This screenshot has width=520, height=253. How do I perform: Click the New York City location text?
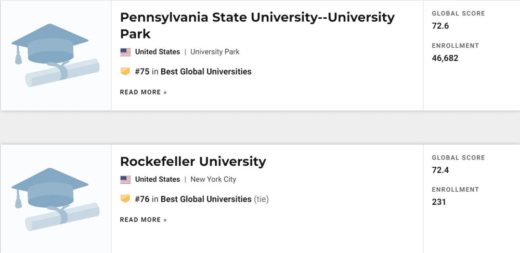pyautogui.click(x=213, y=179)
